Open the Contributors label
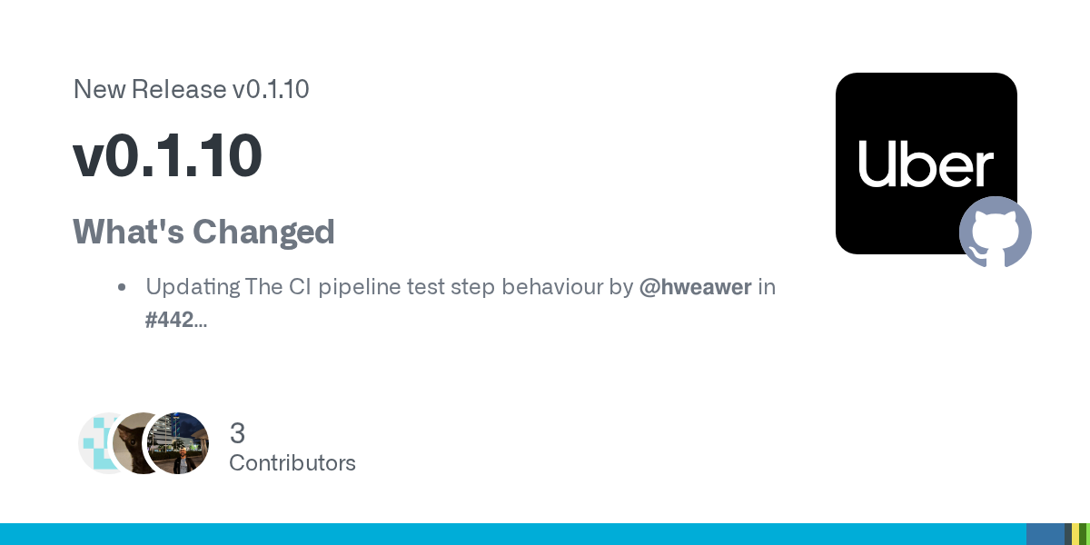The height and width of the screenshot is (545, 1090). [x=292, y=463]
